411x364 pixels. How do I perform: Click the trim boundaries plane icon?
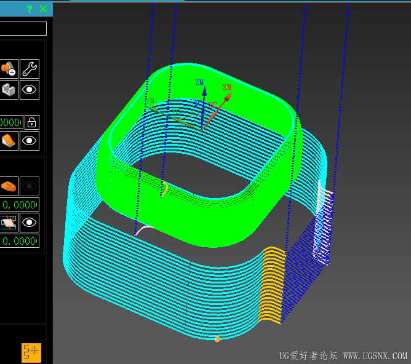click(9, 223)
